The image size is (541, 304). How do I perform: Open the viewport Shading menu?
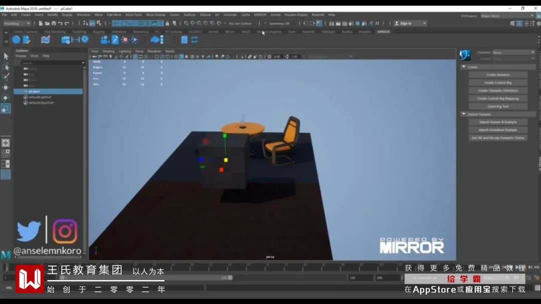108,51
